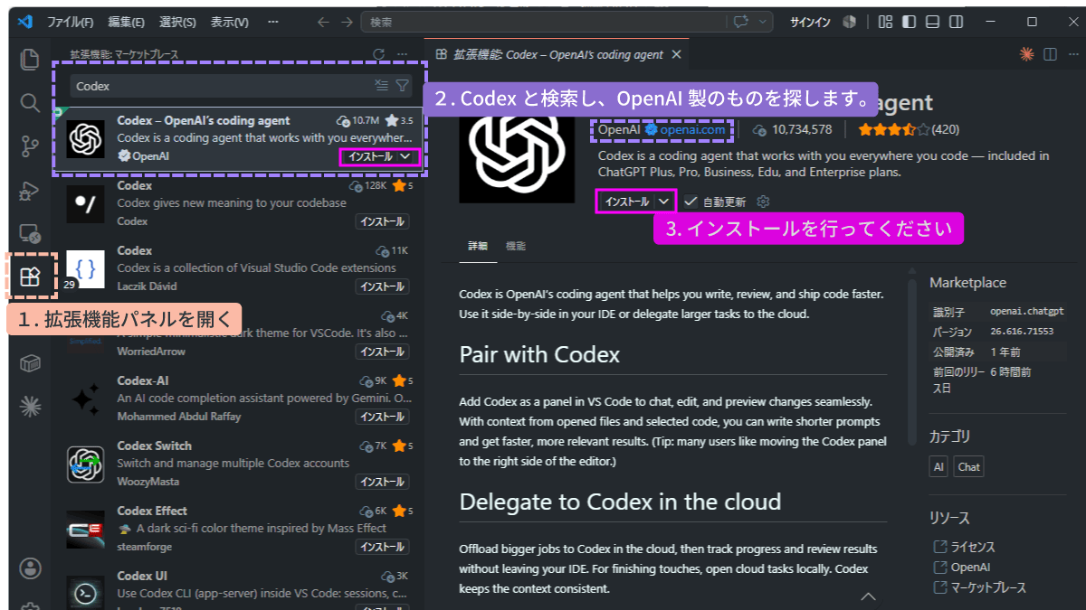Viewport: 1086px width, 610px height.
Task: Open the Accounts menu in activity bar
Action: [x=30, y=568]
